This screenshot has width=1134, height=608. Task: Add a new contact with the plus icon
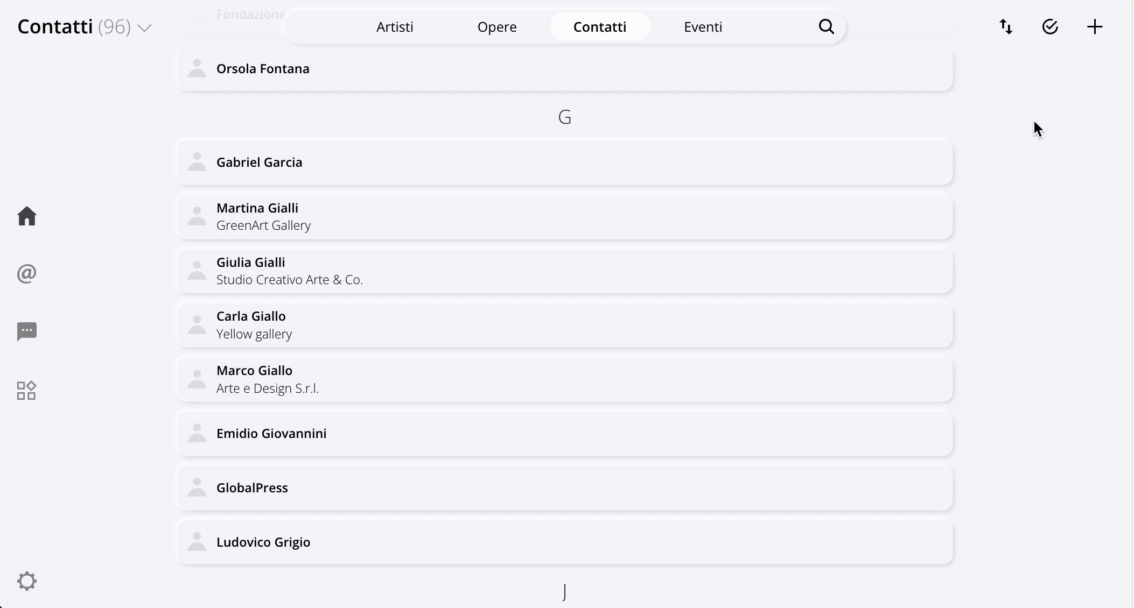pos(1095,26)
